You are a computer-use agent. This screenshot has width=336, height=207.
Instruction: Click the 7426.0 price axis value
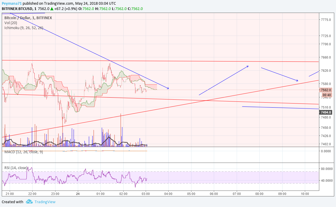tap(326, 136)
